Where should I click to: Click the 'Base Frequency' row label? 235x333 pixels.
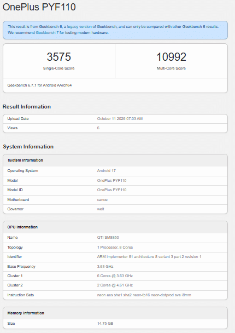click(x=21, y=267)
